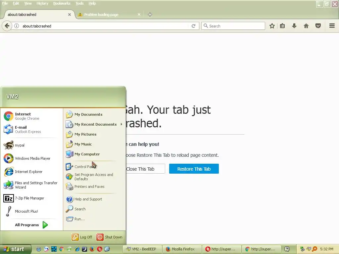The height and width of the screenshot is (254, 339).
Task: Open the File menu
Action: pyautogui.click(x=5, y=3)
